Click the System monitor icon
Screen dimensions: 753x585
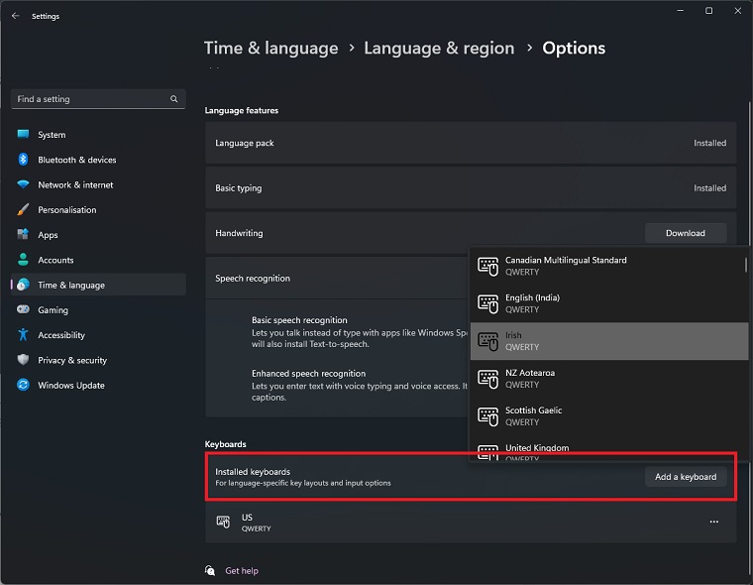(x=23, y=134)
